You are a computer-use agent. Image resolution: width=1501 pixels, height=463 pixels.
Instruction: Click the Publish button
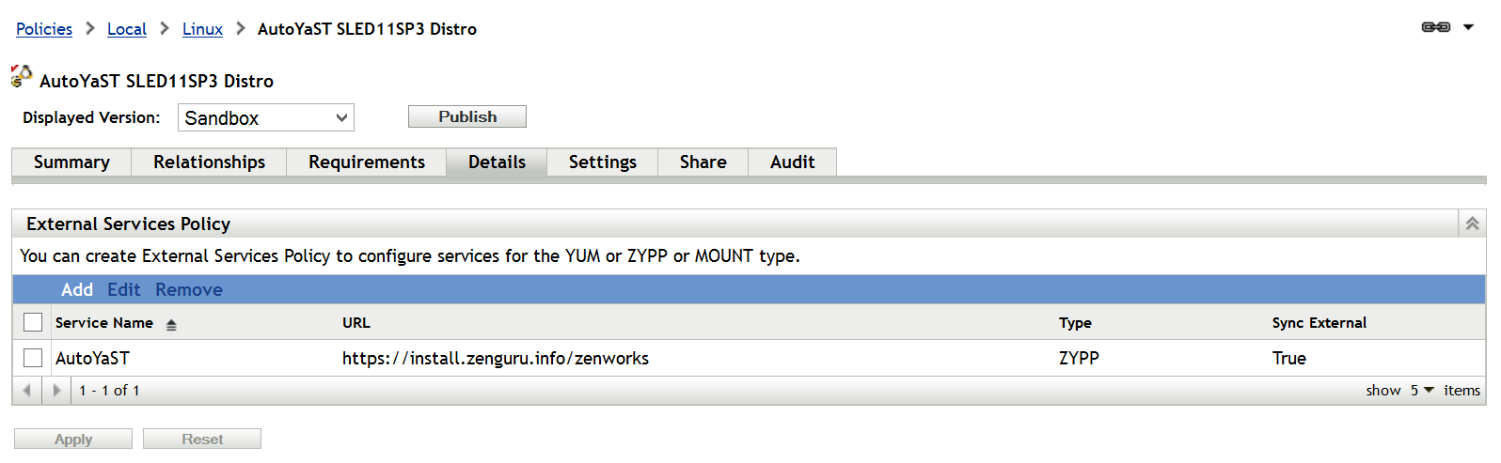click(x=466, y=116)
